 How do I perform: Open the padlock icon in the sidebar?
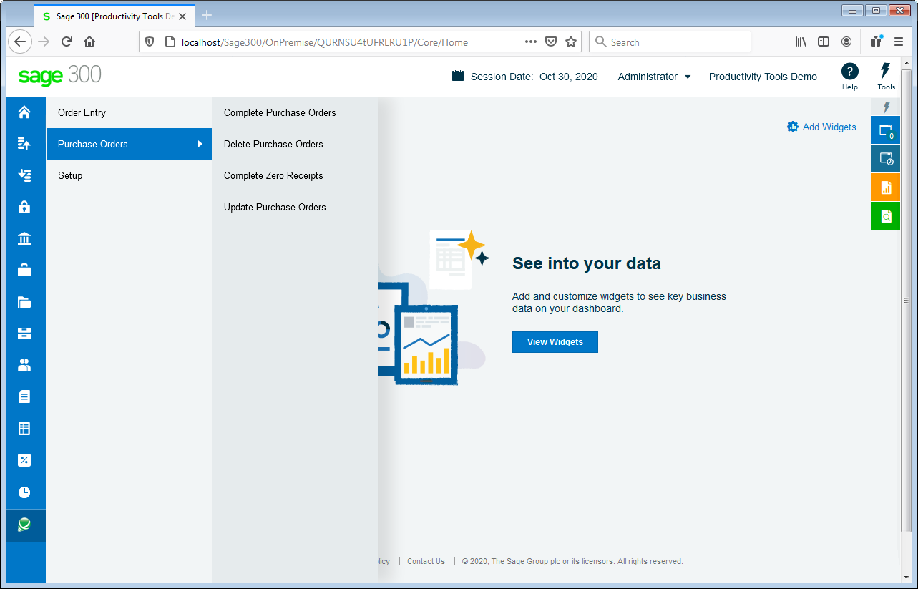pos(24,207)
